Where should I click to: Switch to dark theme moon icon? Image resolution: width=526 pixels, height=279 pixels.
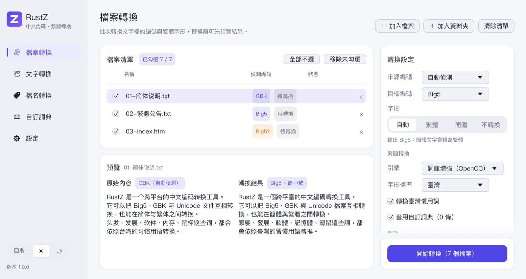(59, 251)
